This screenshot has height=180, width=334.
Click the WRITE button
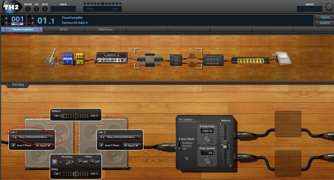[324, 18]
